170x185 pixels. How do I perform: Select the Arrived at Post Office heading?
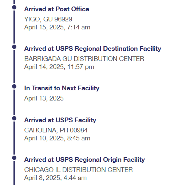click(x=57, y=9)
